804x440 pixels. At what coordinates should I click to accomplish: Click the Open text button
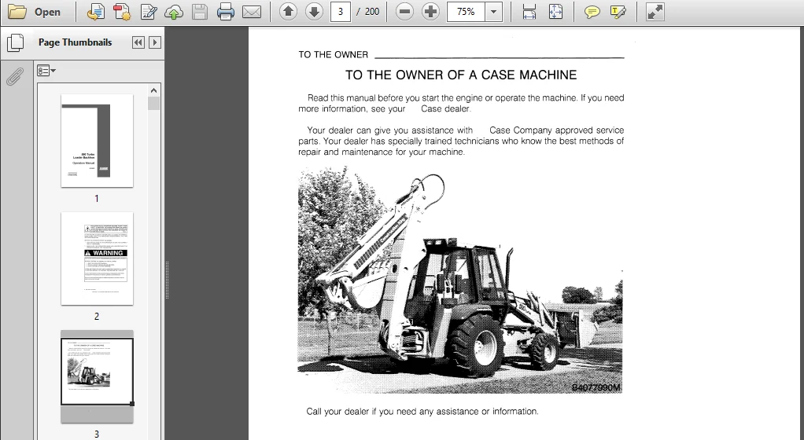(x=47, y=13)
